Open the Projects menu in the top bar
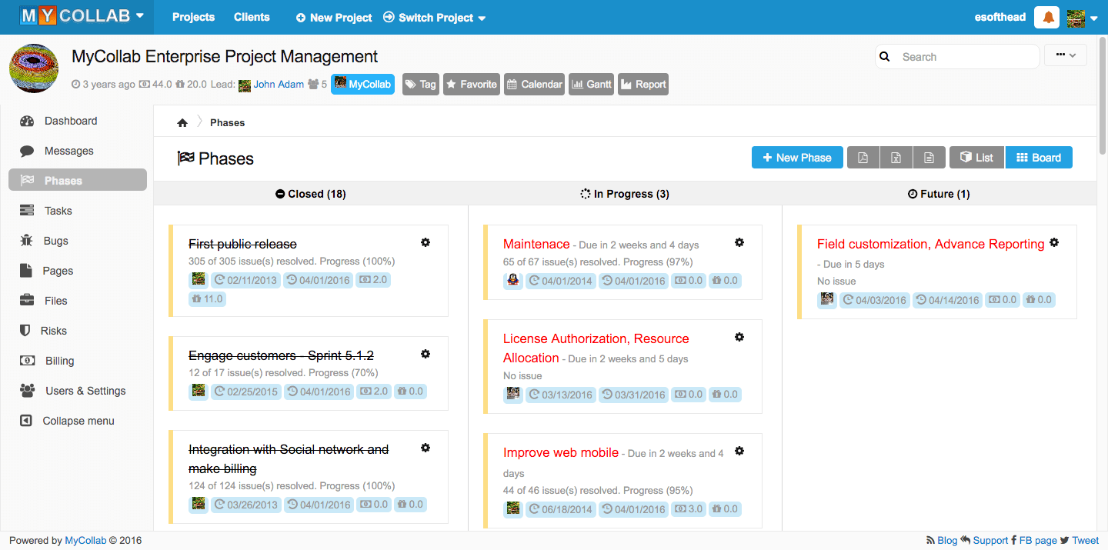The image size is (1108, 550). [x=193, y=17]
